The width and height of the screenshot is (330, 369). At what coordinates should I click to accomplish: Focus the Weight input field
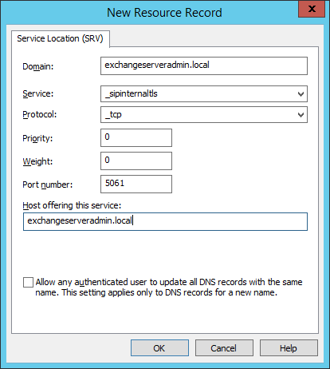(136, 161)
